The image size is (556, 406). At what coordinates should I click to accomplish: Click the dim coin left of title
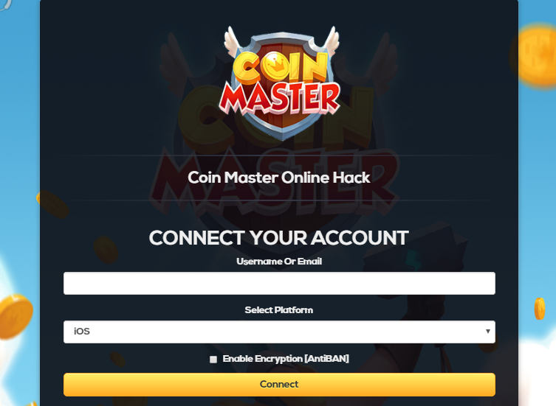point(53,204)
